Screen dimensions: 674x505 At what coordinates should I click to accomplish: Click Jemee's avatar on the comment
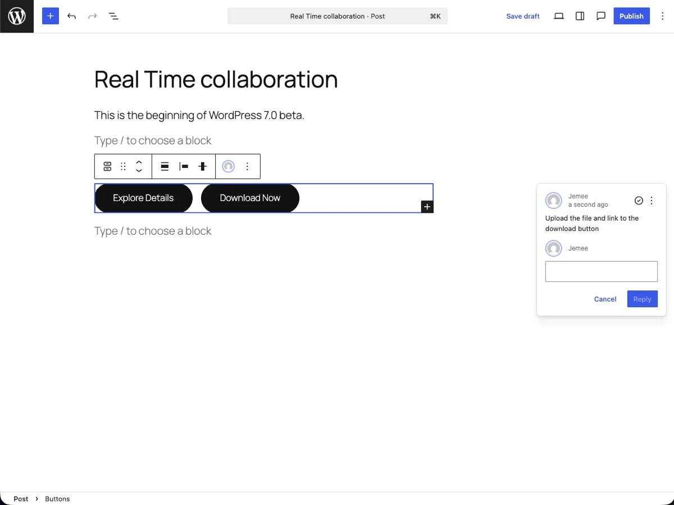click(x=554, y=201)
